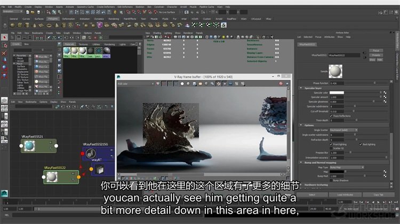Screen dimensions: 400x224
Task: Toggle the Back lighting checkbox
Action: (x=361, y=144)
